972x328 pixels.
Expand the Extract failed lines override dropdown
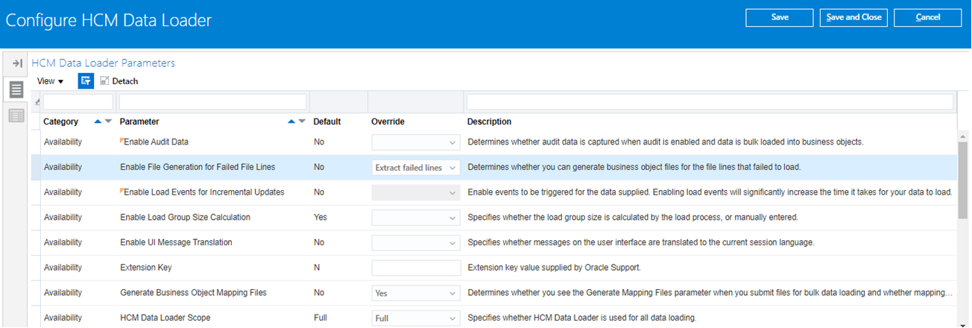452,168
